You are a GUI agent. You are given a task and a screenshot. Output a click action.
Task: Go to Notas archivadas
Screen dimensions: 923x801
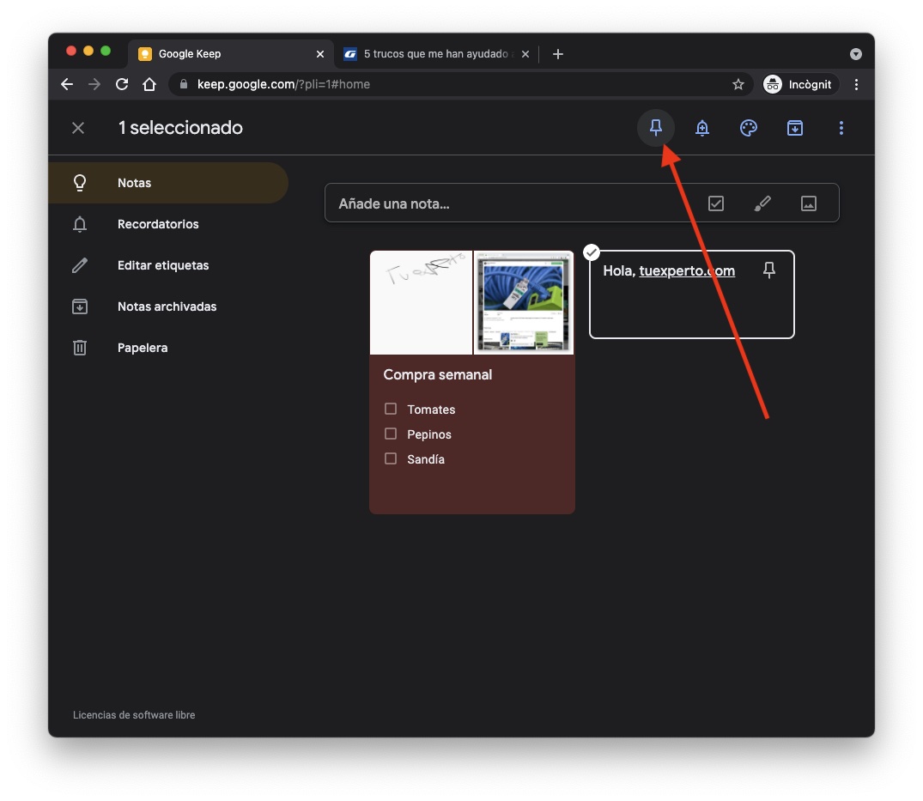167,306
